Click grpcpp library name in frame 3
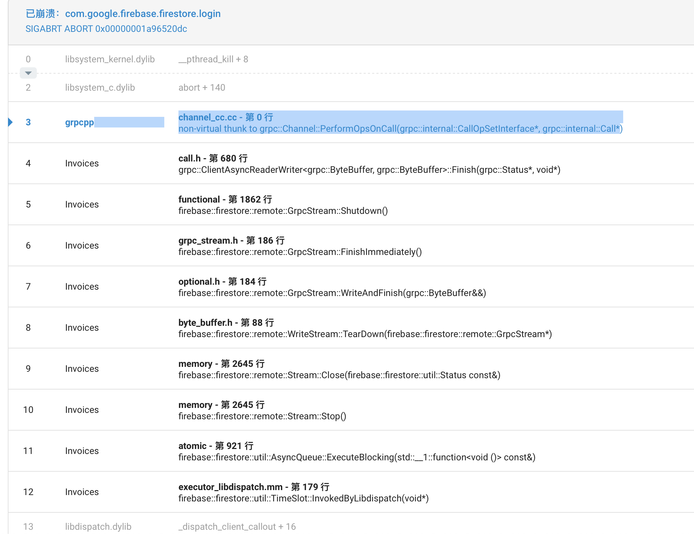Image resolution: width=694 pixels, height=534 pixels. click(x=79, y=122)
